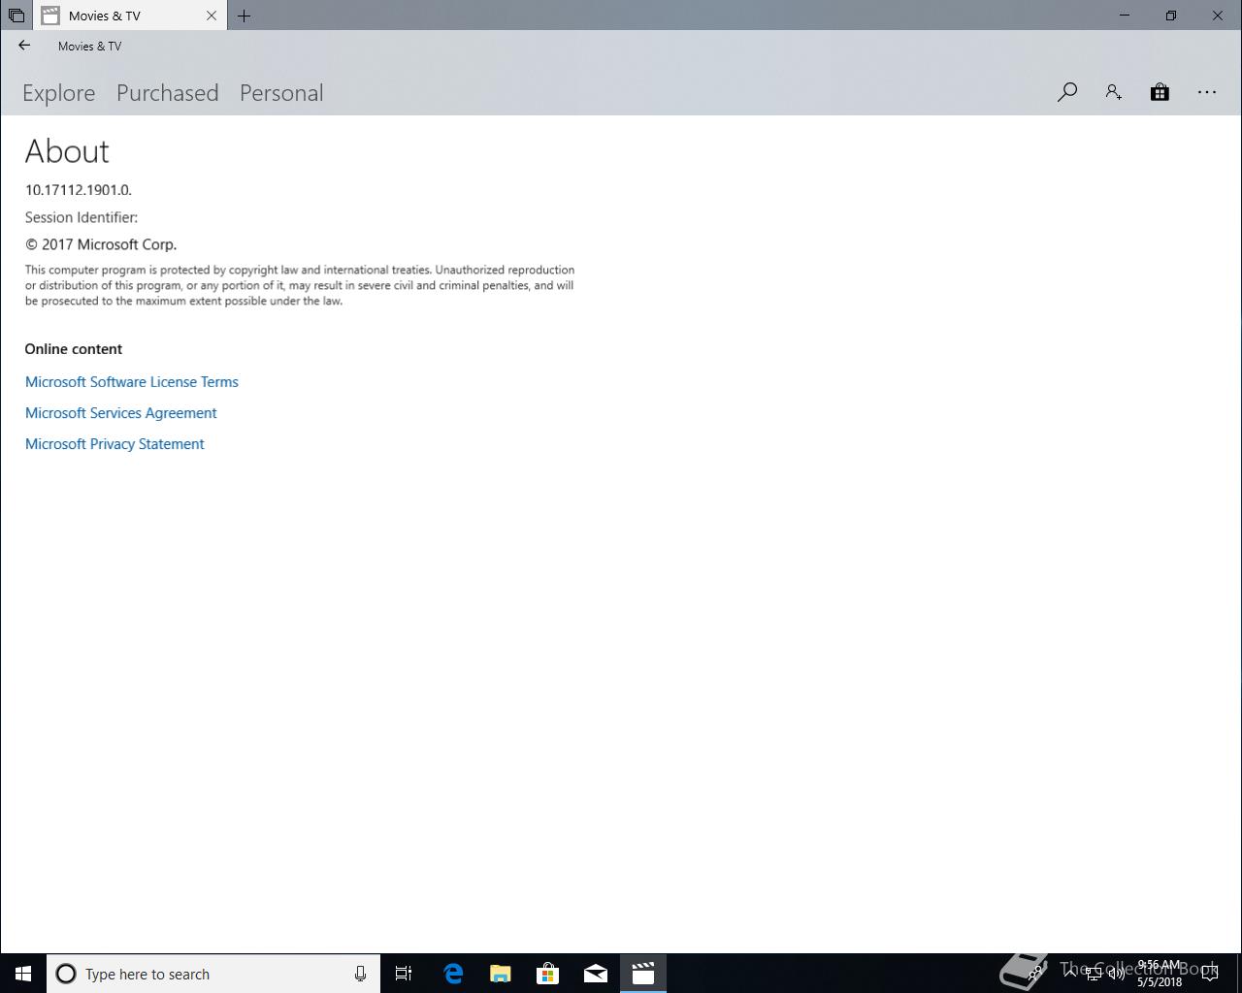Click the Online content heading
This screenshot has width=1242, height=993.
(x=74, y=349)
